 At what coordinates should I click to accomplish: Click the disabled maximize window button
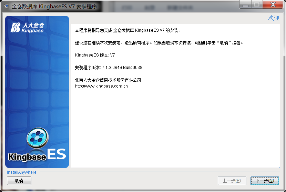[x=257, y=4]
